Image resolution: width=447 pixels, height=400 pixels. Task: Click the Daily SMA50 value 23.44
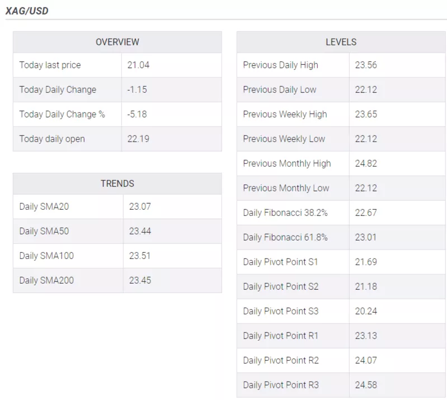pyautogui.click(x=140, y=231)
